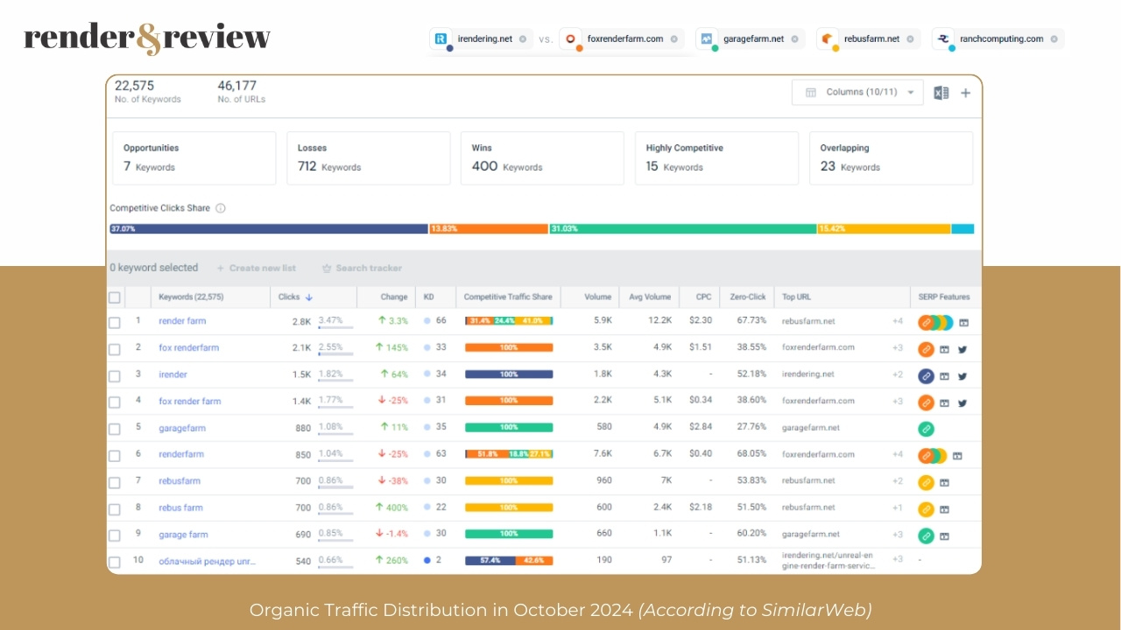Screen dimensions: 1121x630
Task: Expand +2 more URLs in irender row
Action: pos(898,374)
